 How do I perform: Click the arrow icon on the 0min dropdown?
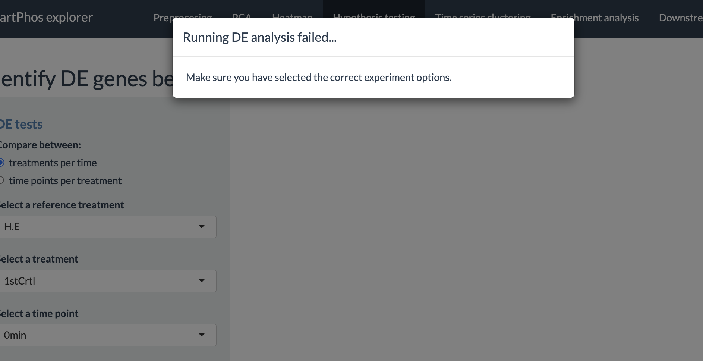[x=202, y=335]
